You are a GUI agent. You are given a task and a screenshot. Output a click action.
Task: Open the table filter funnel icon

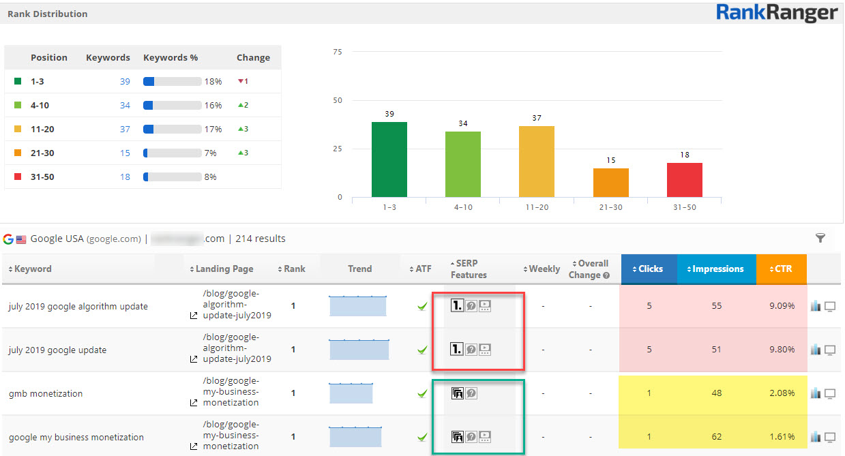click(x=820, y=238)
